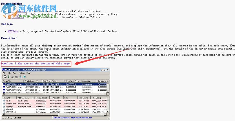Image resolution: width=235 pixels, height=121 pixels.
Task: Click the file icon beside kdcom.dll
Action: [x=4, y=109]
